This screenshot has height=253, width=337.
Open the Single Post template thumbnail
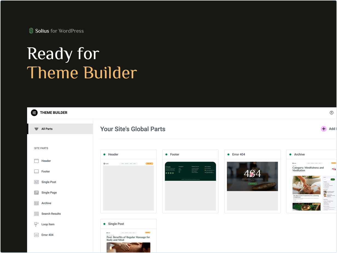click(128, 242)
